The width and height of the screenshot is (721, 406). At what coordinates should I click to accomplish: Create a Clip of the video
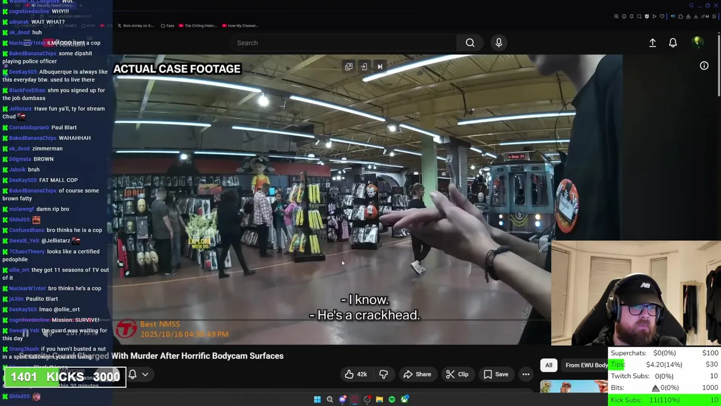pyautogui.click(x=457, y=374)
